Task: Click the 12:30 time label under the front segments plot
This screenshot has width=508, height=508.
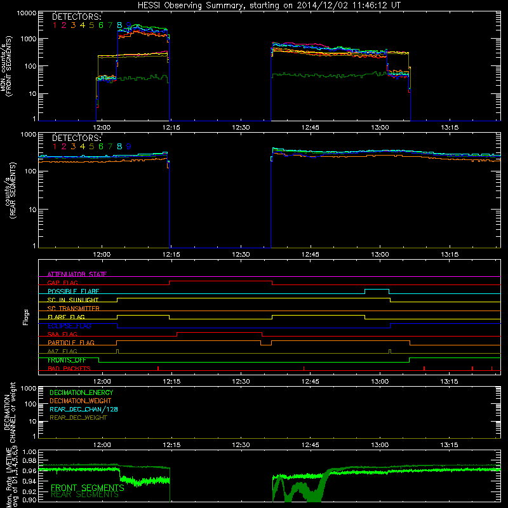Action: click(x=241, y=128)
